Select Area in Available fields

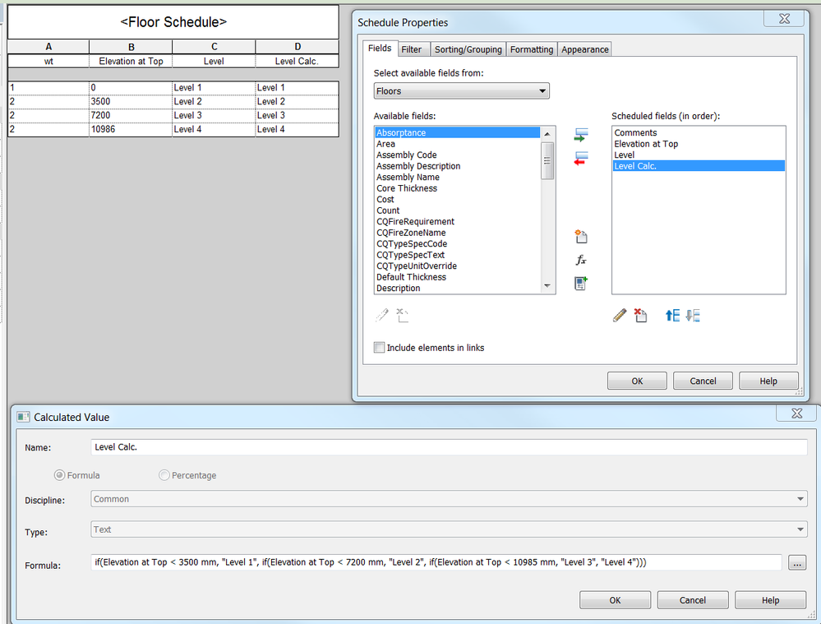(458, 144)
